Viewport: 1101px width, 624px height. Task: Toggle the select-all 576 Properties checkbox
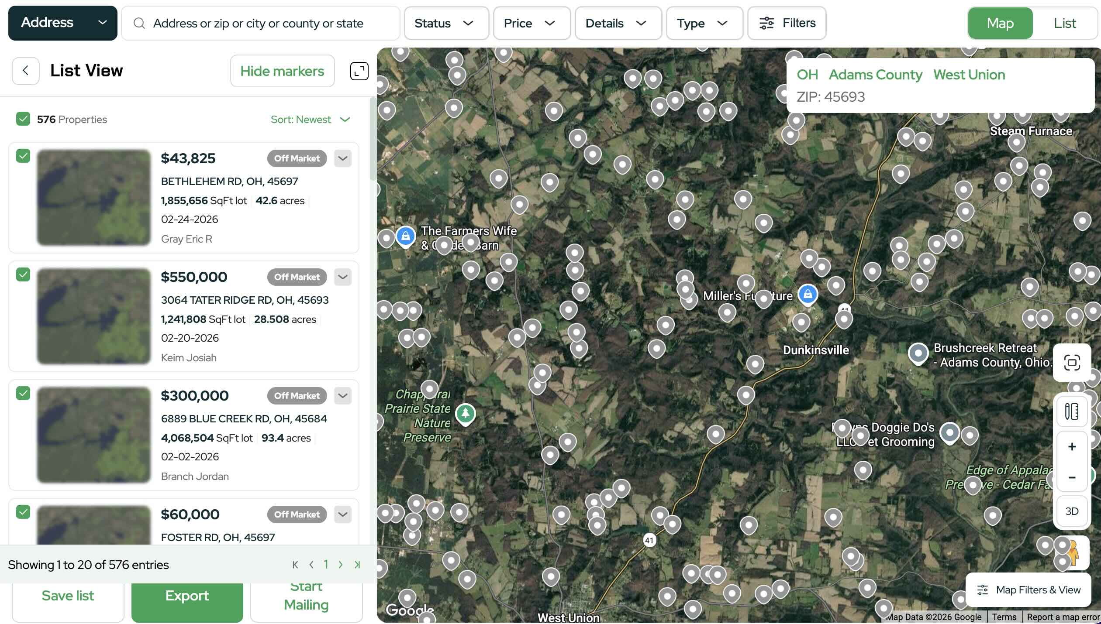[23, 119]
